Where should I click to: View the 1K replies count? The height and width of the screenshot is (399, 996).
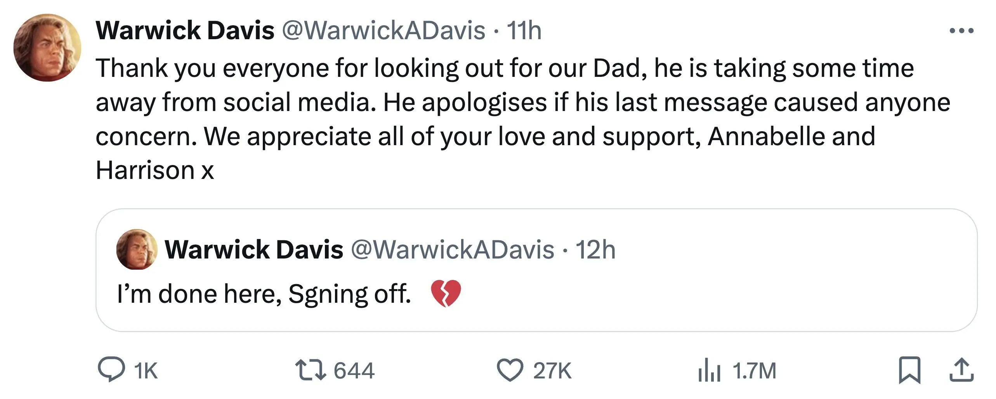(147, 371)
